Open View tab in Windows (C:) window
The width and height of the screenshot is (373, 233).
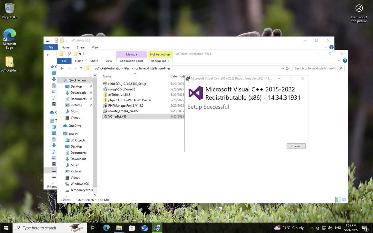(95, 47)
